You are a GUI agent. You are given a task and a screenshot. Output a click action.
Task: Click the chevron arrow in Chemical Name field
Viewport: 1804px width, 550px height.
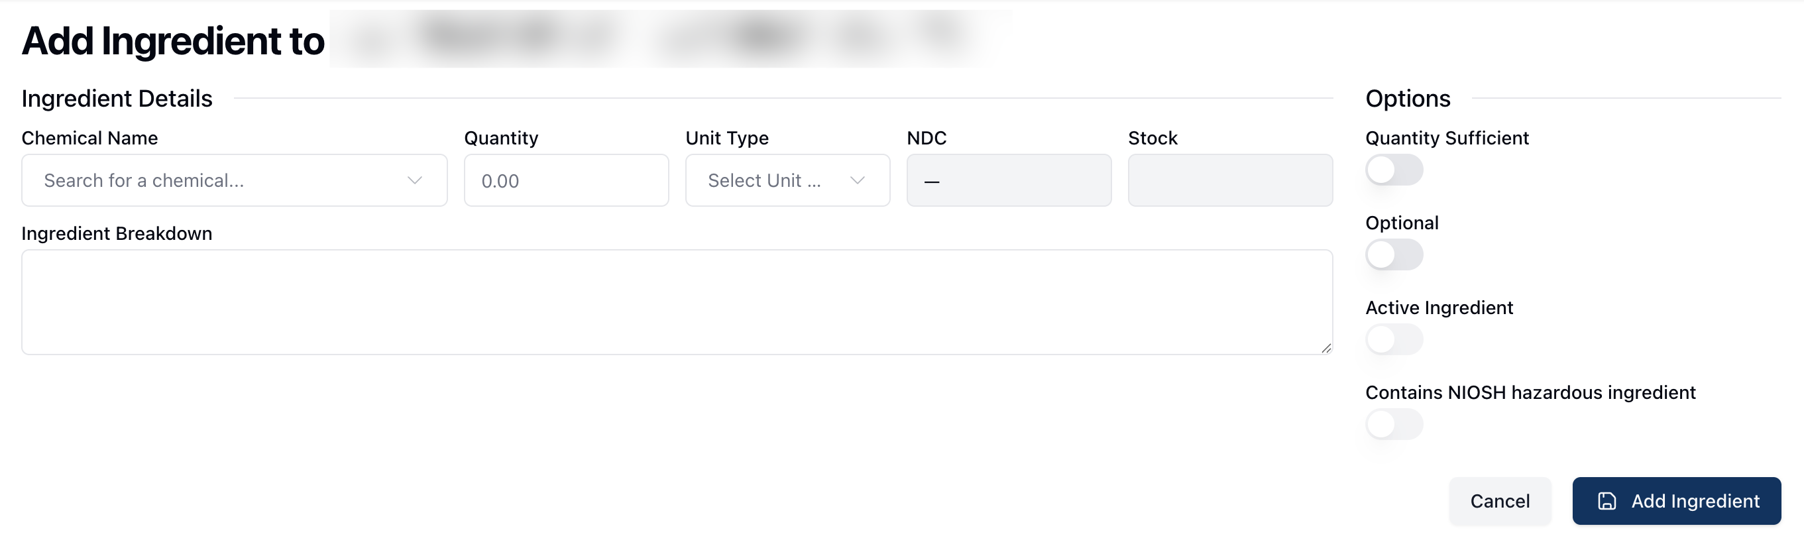(x=415, y=181)
